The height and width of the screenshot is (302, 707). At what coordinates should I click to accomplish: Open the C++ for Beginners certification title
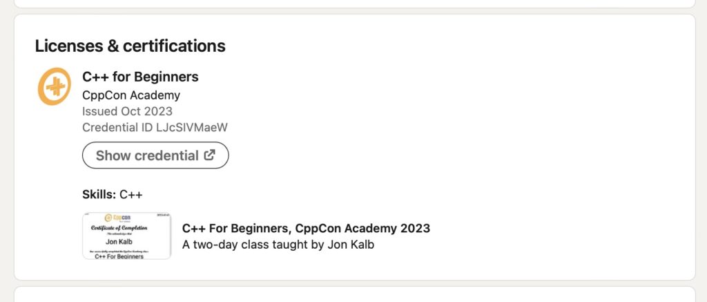click(x=140, y=77)
